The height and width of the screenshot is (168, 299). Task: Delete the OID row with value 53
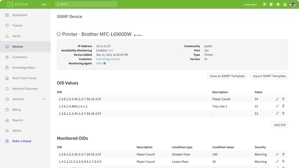tap(283, 113)
